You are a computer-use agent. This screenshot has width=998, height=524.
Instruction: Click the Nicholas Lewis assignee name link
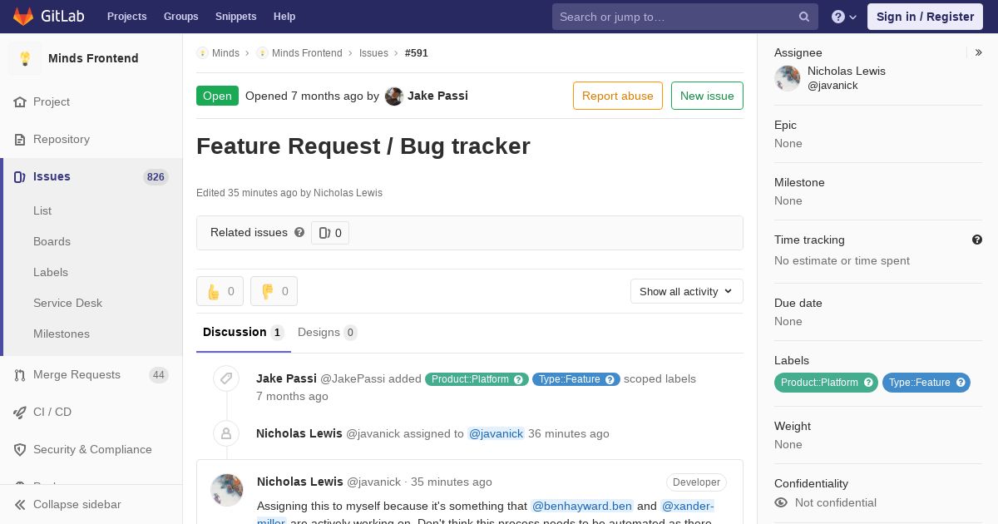(x=847, y=71)
